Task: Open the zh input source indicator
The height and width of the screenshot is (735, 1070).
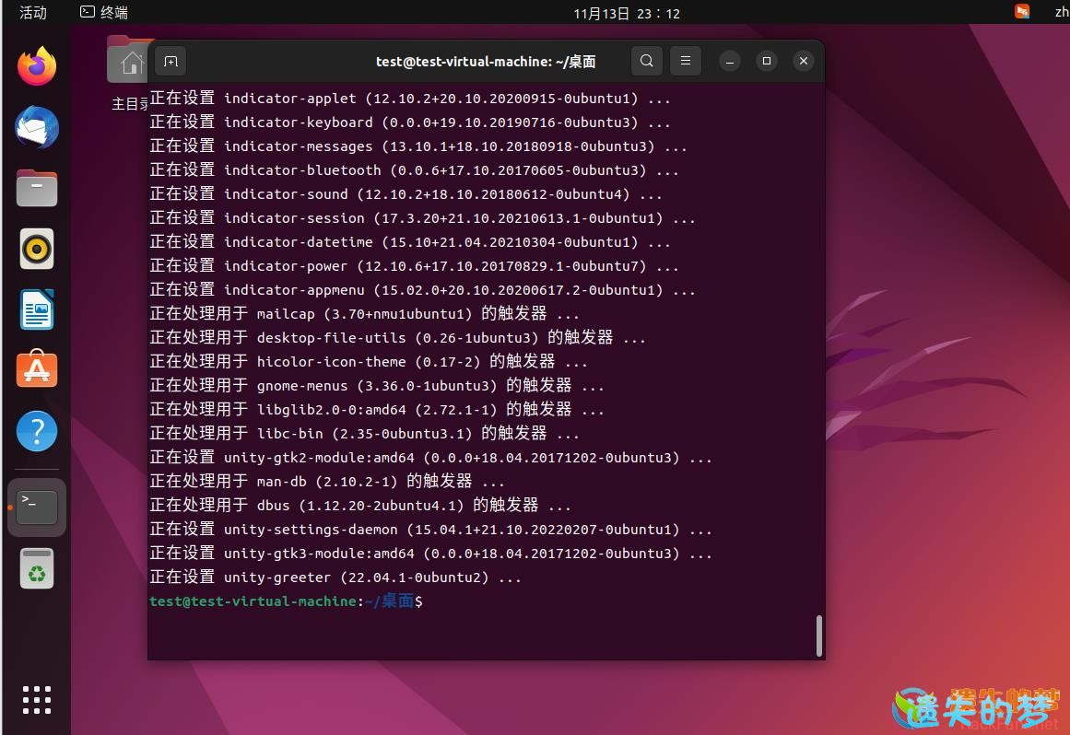Action: point(1061,12)
